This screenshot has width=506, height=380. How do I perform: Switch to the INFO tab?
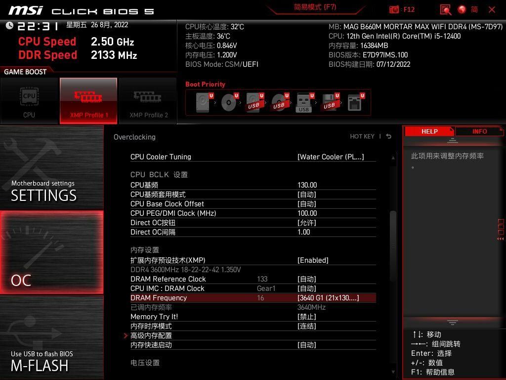478,131
